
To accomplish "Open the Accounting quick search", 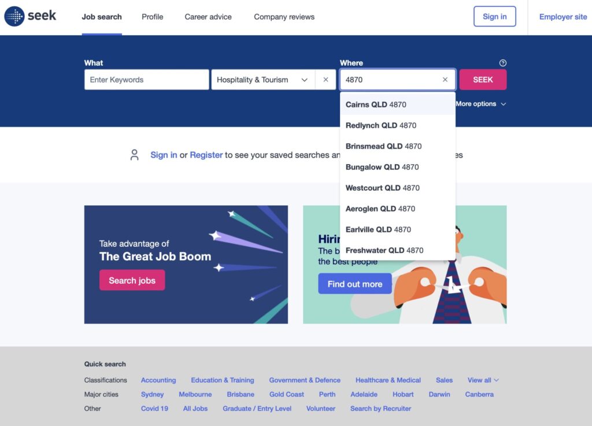I will [158, 380].
